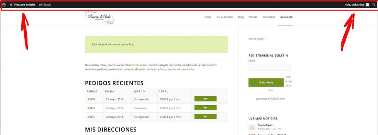Image resolution: width=378 pixels, height=135 pixels.
Task: Click Cerrar sesión in the greeting paragraph
Action: pos(140,65)
